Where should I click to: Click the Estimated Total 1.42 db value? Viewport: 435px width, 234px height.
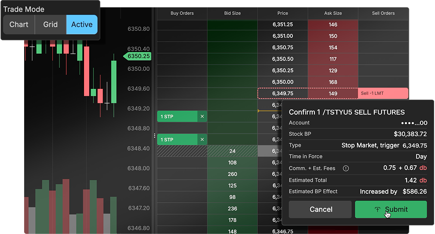[x=416, y=180]
